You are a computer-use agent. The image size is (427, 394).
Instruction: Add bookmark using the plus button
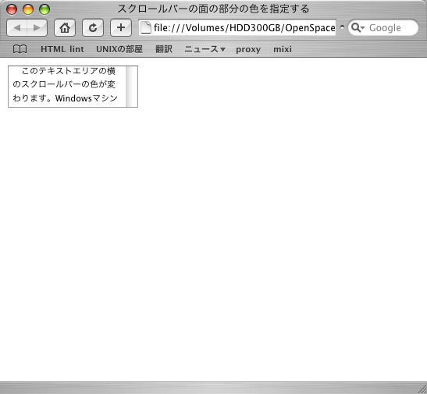click(121, 28)
